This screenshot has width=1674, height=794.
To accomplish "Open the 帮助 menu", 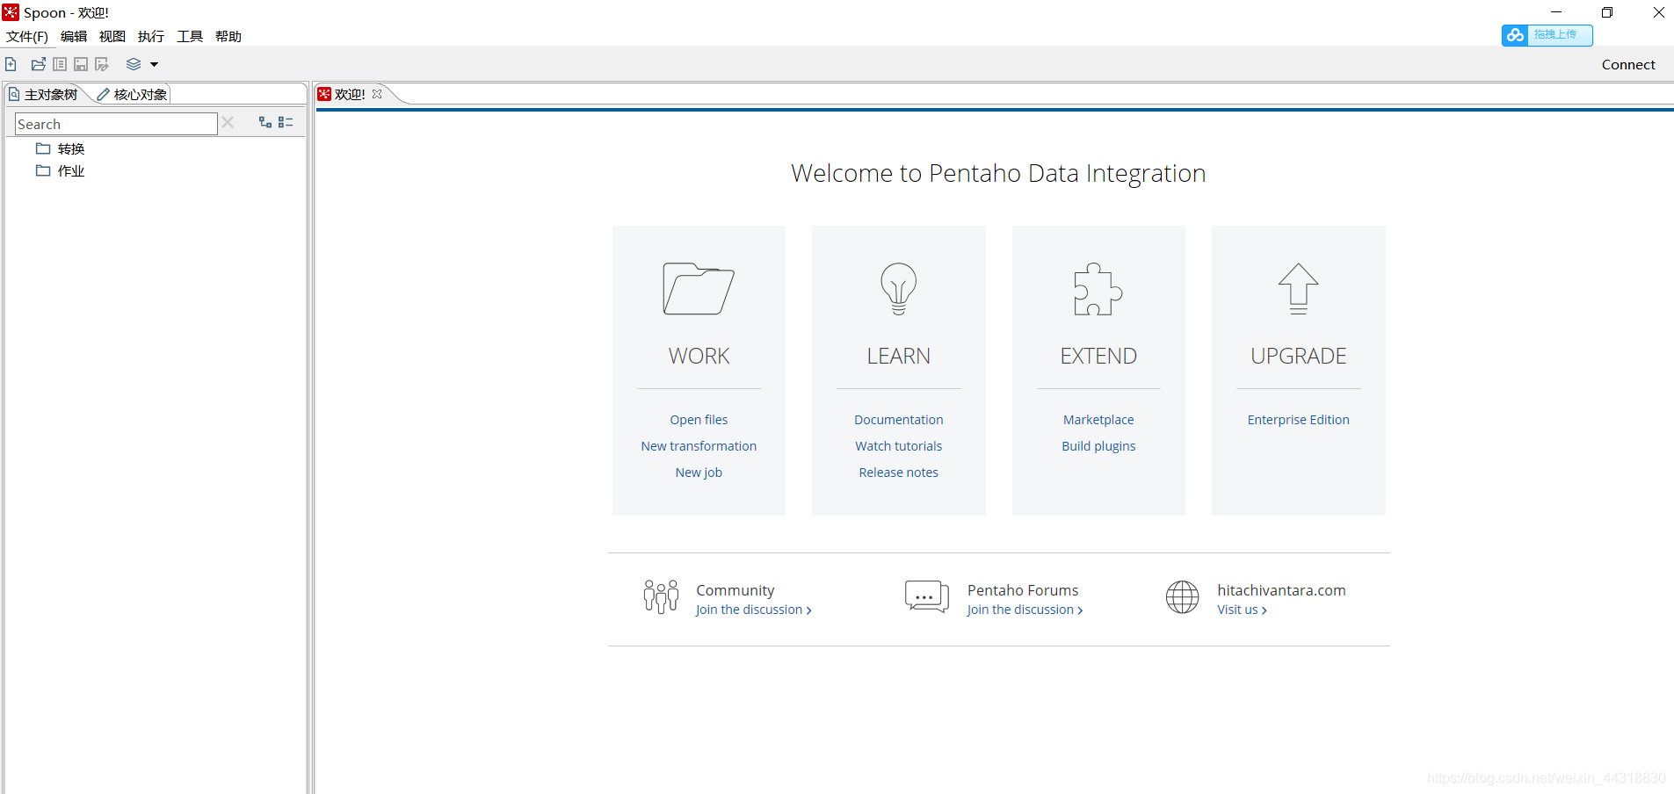I will point(228,36).
